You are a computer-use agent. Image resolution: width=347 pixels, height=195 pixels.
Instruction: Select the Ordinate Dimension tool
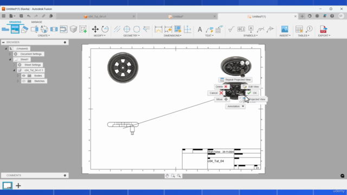pyautogui.click(x=188, y=29)
